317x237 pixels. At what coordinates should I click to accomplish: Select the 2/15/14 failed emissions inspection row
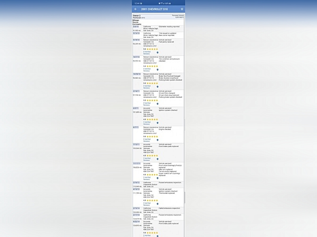tap(158, 210)
